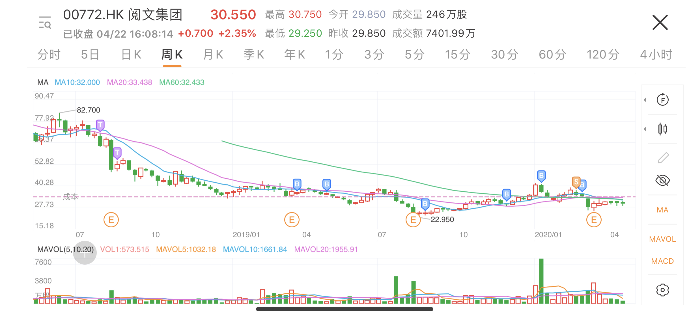
Task: Tap the MA20:33.438 legend label
Action: pos(130,82)
